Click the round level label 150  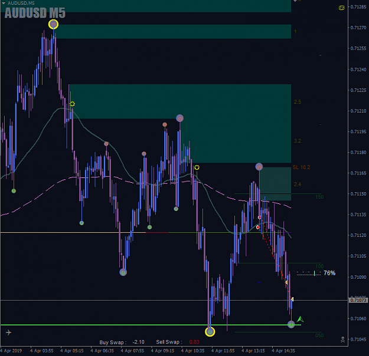tap(319, 197)
